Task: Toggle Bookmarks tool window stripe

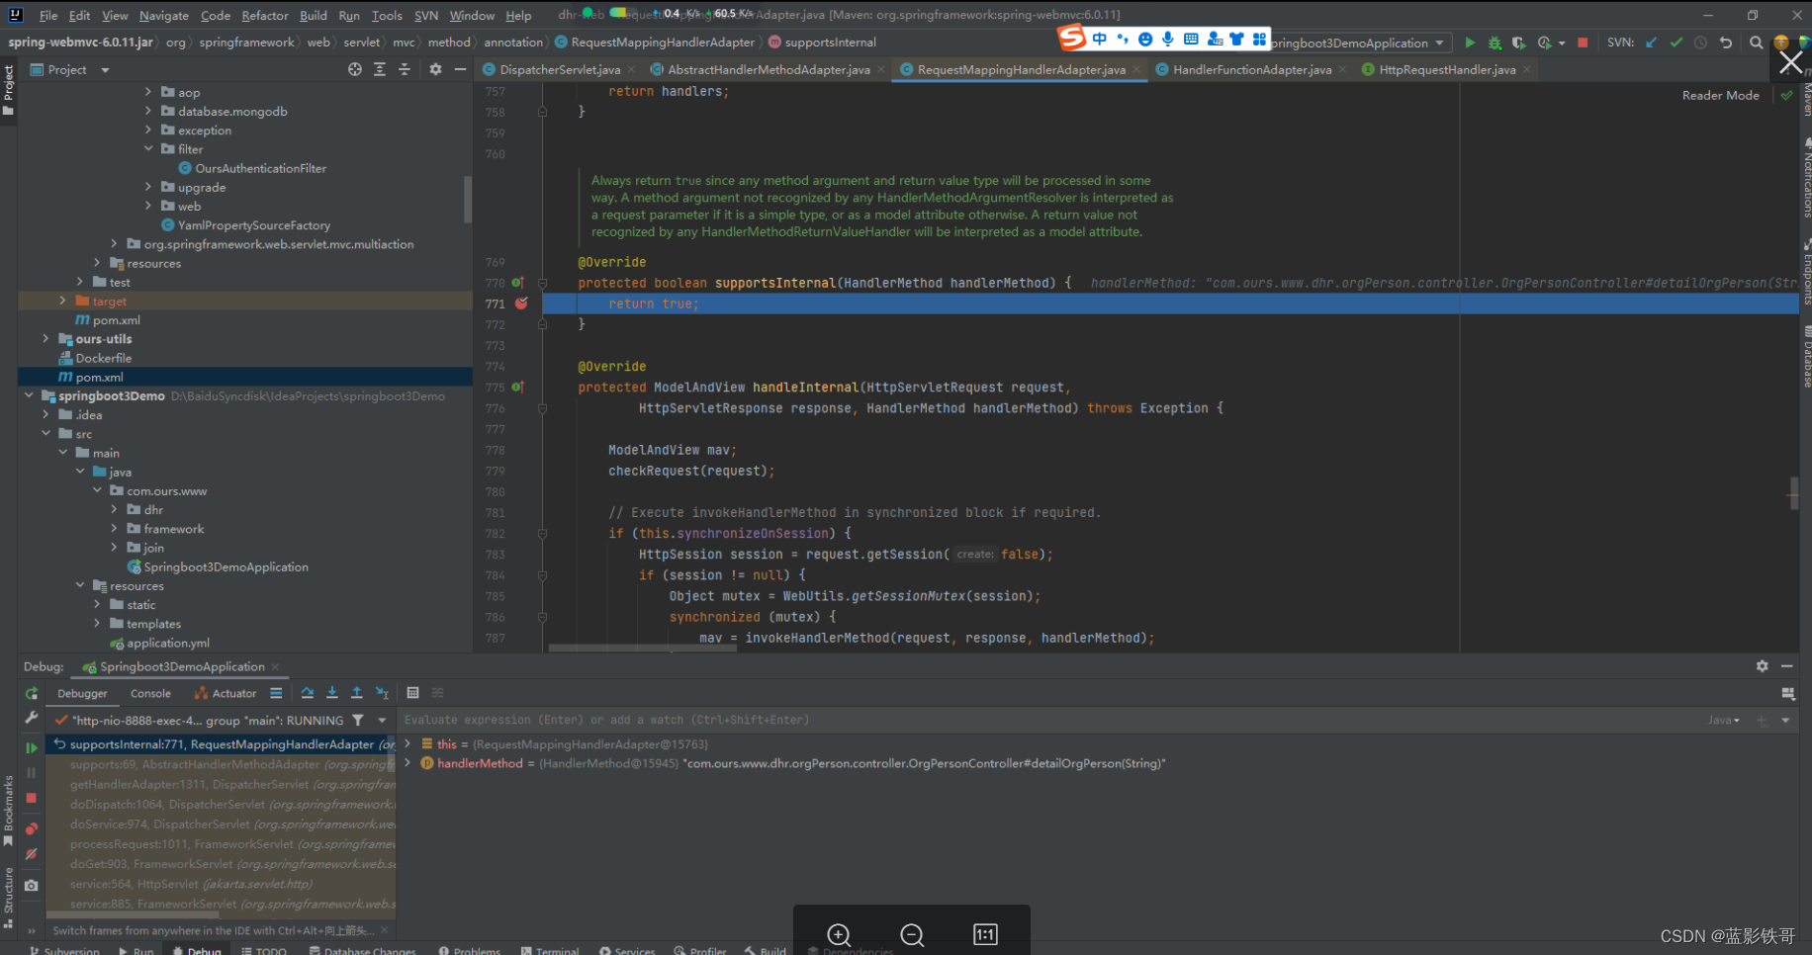Action: (9, 811)
